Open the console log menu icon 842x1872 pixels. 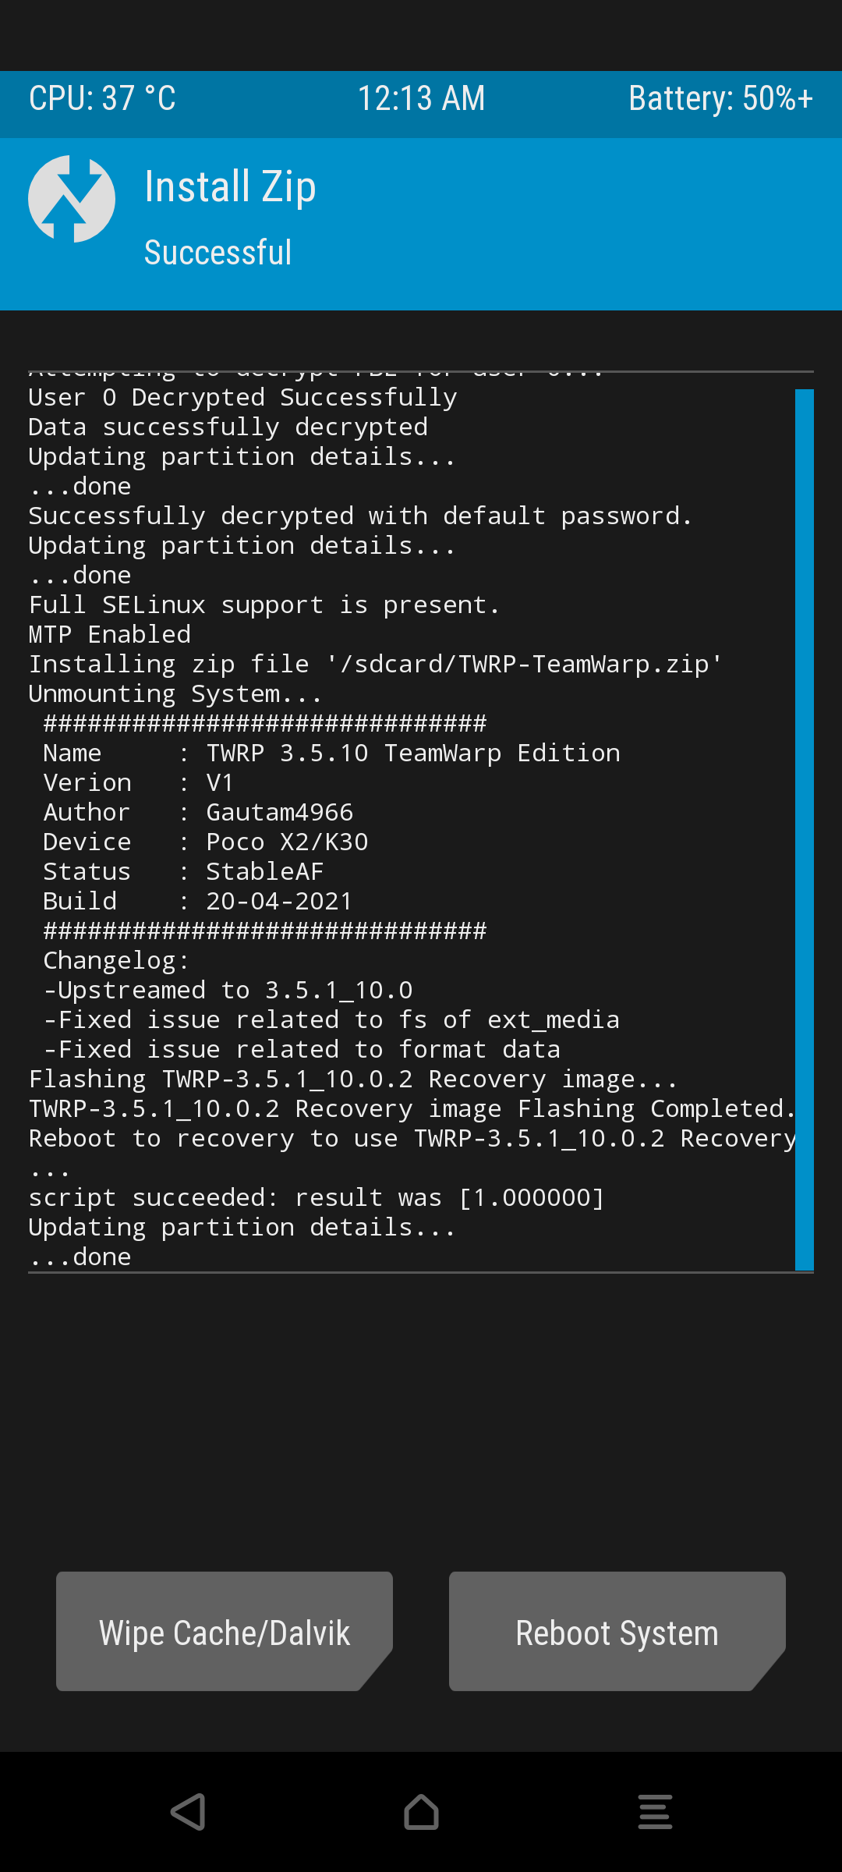[x=655, y=1811]
